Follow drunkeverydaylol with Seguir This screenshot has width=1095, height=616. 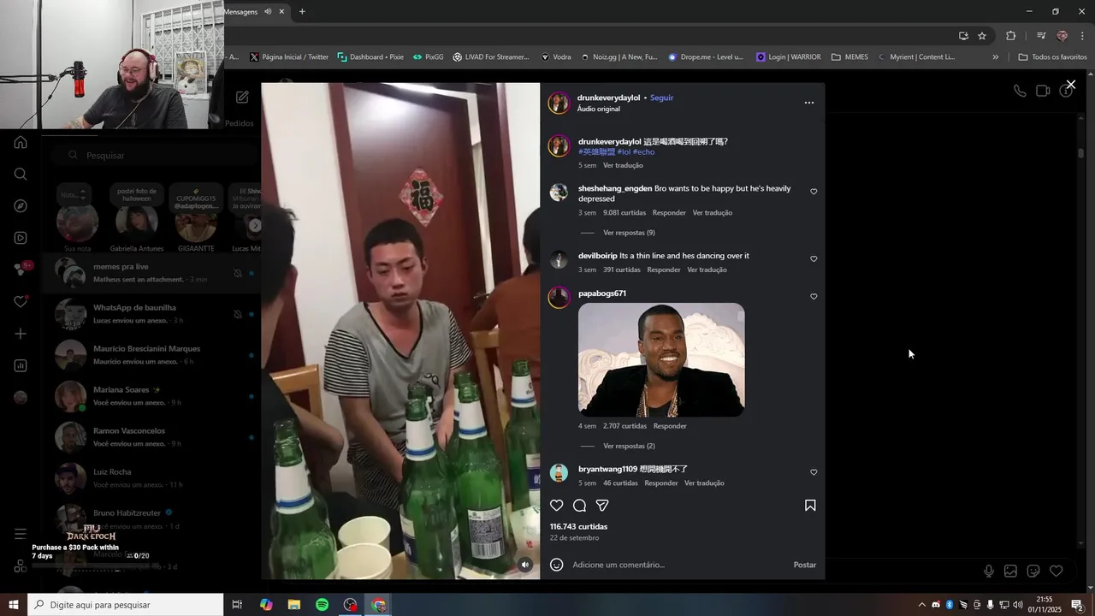(x=661, y=98)
